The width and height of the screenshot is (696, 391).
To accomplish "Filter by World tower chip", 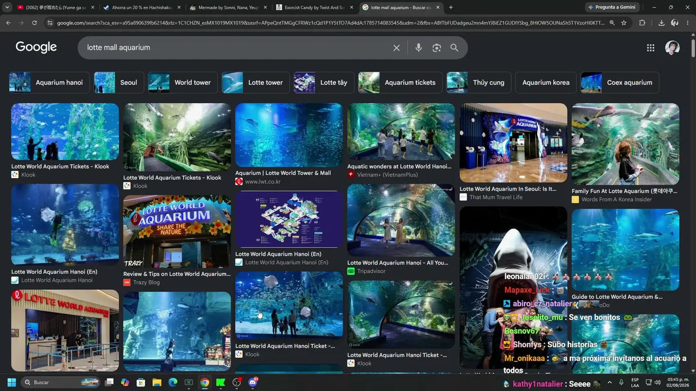I will coord(182,83).
